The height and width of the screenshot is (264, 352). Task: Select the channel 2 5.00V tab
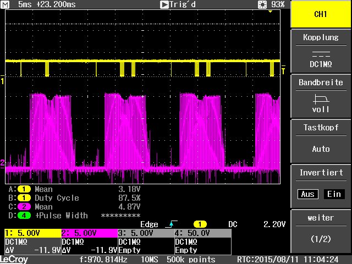click(x=90, y=233)
